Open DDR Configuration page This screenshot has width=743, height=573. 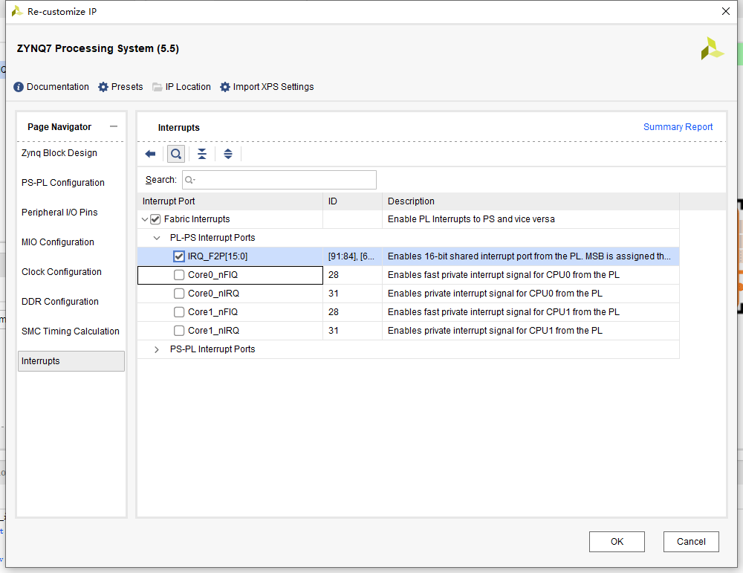pos(60,302)
